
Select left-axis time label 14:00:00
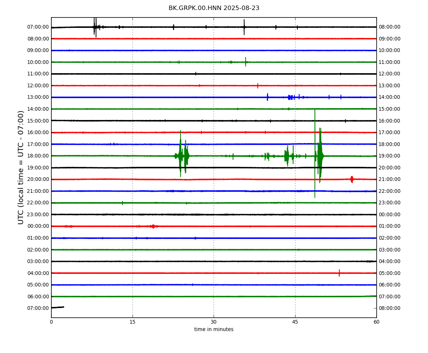pyautogui.click(x=38, y=109)
